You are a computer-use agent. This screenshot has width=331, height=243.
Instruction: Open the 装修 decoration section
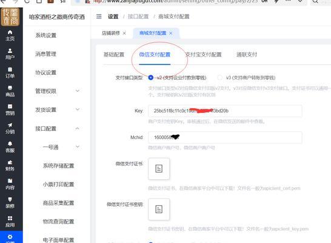(x=10, y=203)
